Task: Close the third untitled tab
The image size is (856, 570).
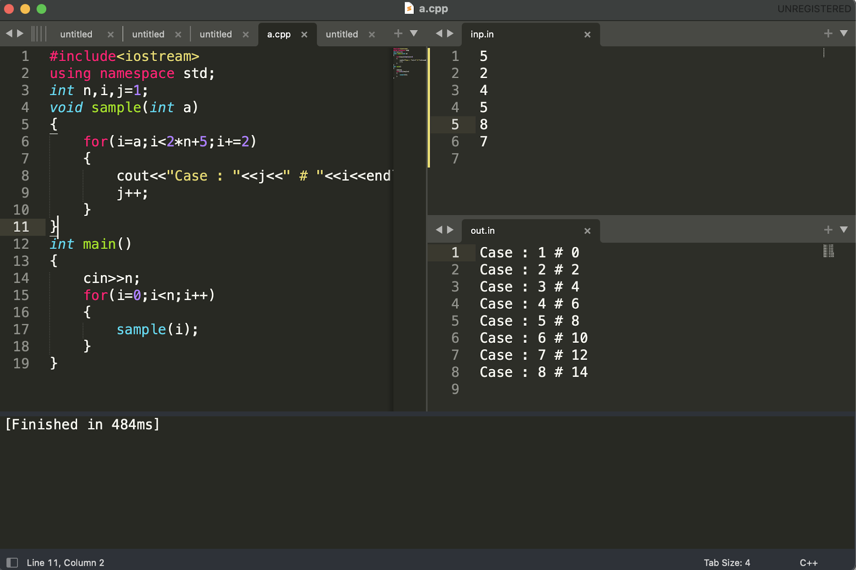Action: click(246, 35)
